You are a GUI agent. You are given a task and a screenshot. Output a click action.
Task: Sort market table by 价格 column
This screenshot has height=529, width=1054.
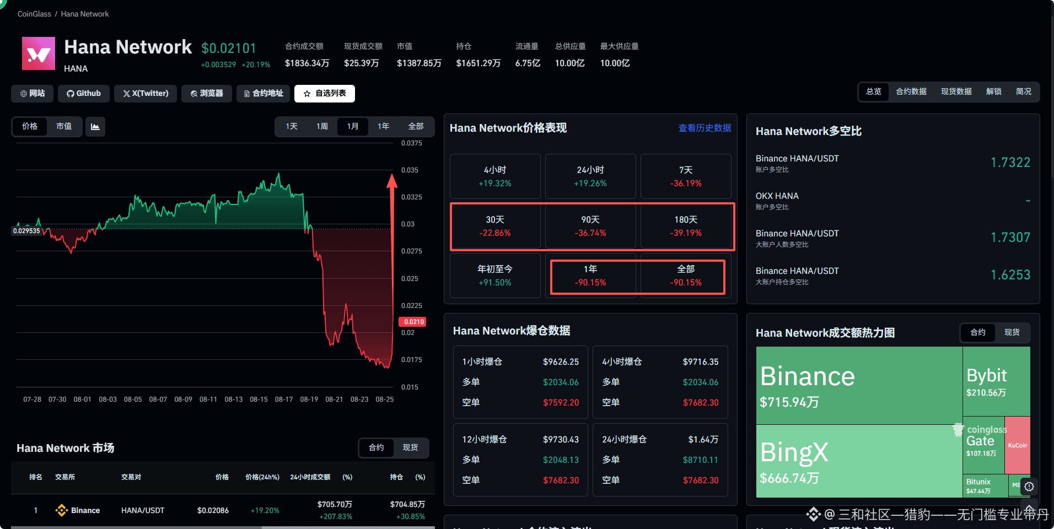[x=222, y=477]
